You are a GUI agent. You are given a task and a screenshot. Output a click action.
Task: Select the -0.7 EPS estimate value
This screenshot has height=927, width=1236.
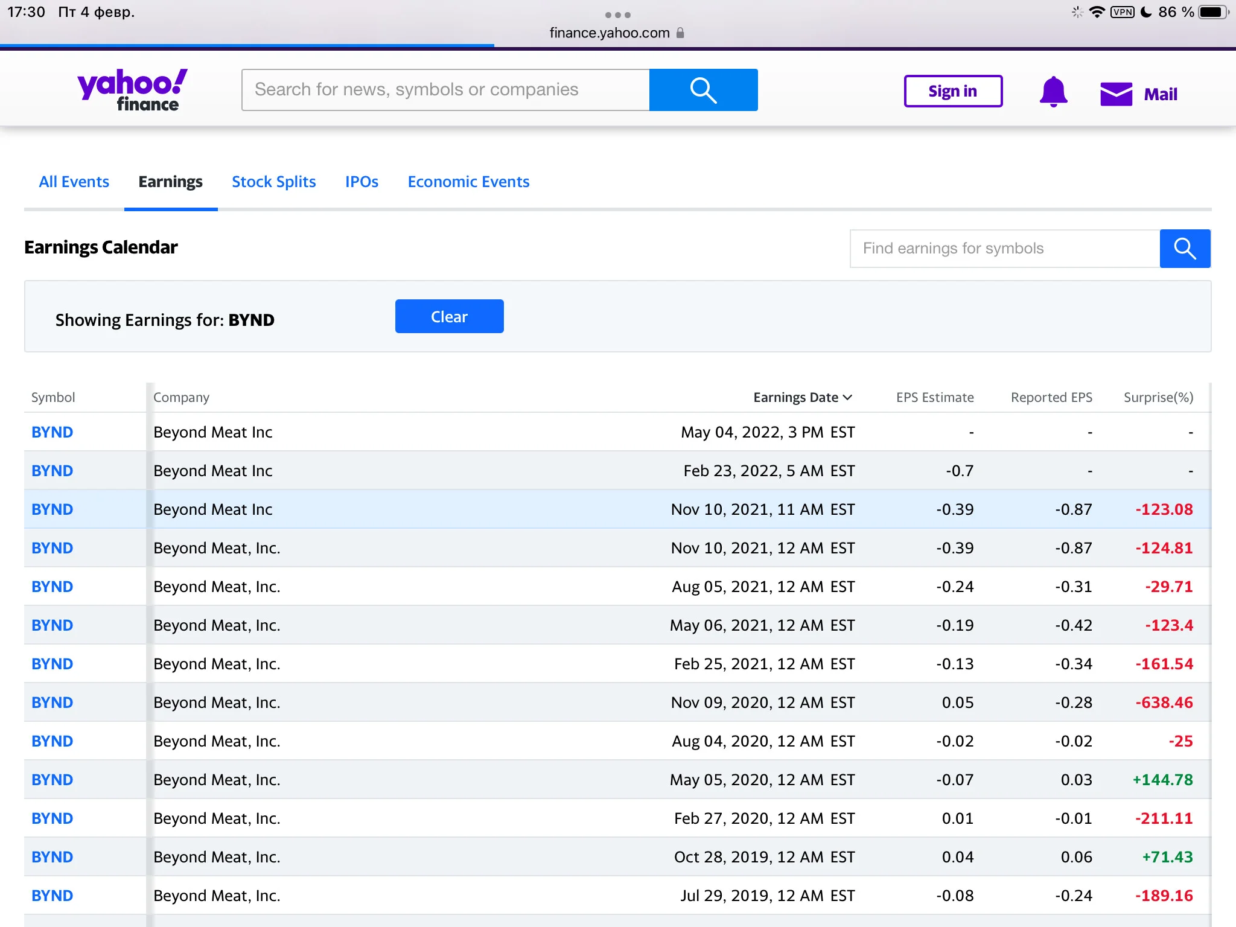(x=960, y=471)
